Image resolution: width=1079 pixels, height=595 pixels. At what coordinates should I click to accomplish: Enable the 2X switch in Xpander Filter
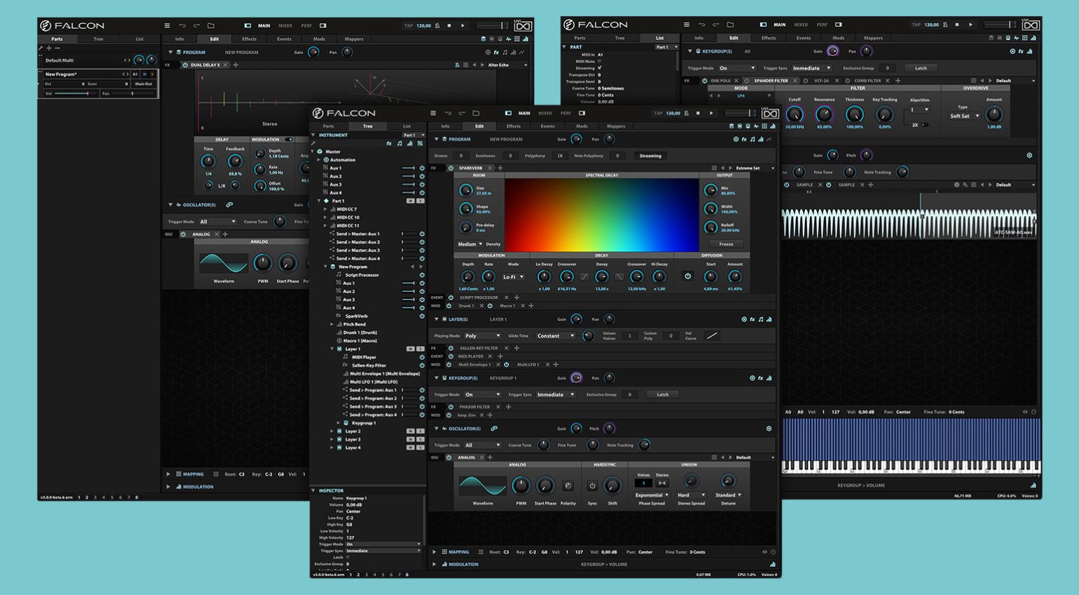point(924,125)
